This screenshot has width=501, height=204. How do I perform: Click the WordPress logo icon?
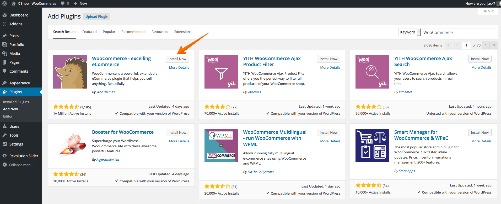pos(4,3)
